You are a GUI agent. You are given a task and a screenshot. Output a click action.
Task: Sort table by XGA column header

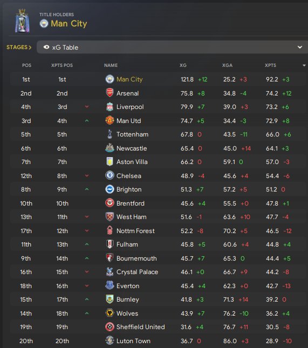[x=227, y=65]
